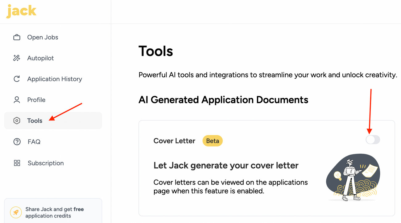Open the Profile page label

pyautogui.click(x=36, y=100)
